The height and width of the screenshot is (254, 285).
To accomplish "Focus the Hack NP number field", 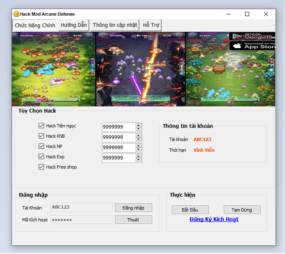I will tap(119, 148).
